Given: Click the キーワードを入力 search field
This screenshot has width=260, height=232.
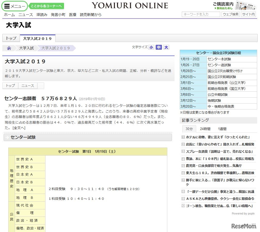Looking at the screenshot, I should click(x=201, y=15).
